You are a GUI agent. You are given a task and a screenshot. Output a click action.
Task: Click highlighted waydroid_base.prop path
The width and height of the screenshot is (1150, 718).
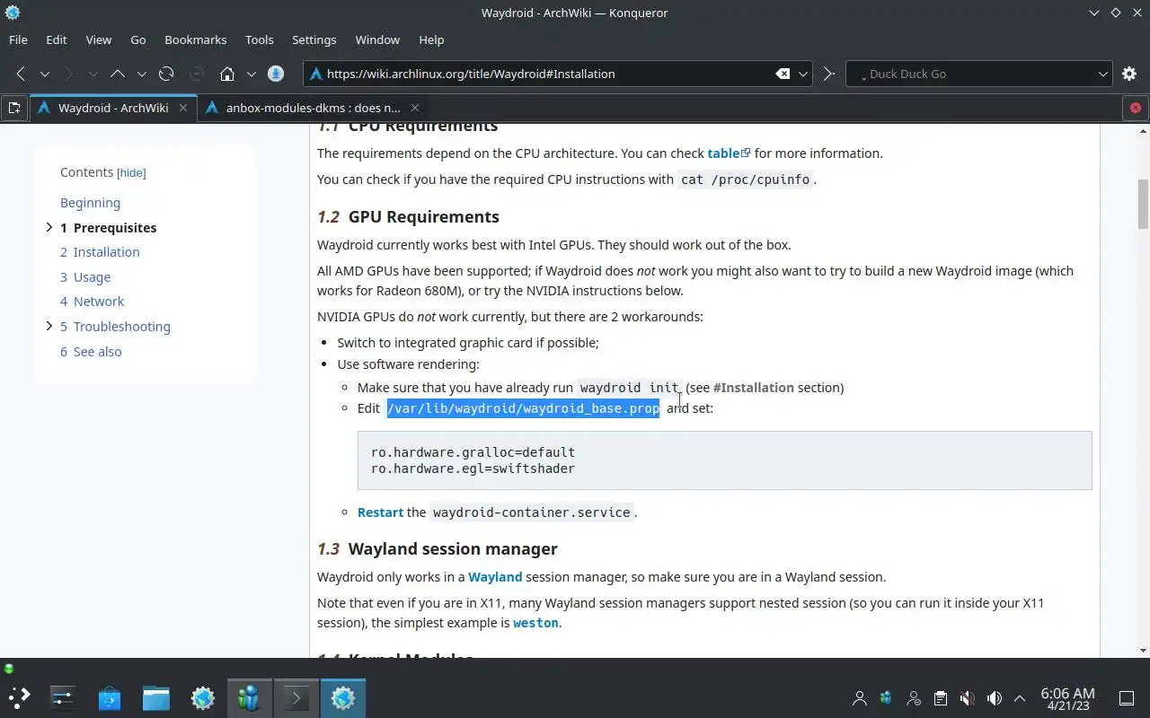pos(523,408)
